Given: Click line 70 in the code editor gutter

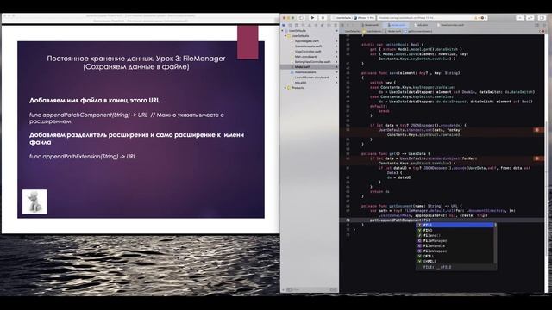Looking at the screenshot, I should click(x=348, y=220).
